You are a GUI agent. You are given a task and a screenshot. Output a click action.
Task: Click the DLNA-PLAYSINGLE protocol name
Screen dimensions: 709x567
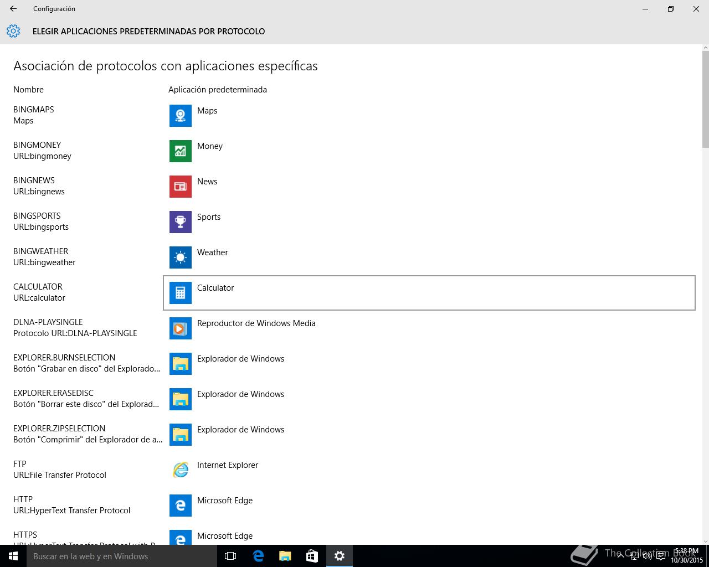pyautogui.click(x=48, y=322)
